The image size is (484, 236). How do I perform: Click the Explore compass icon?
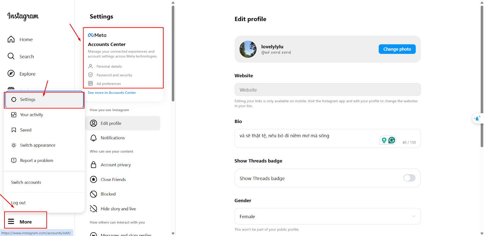pyautogui.click(x=11, y=73)
